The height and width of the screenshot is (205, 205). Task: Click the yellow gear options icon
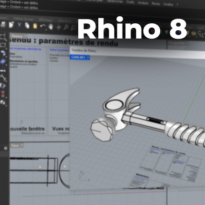point(193,34)
